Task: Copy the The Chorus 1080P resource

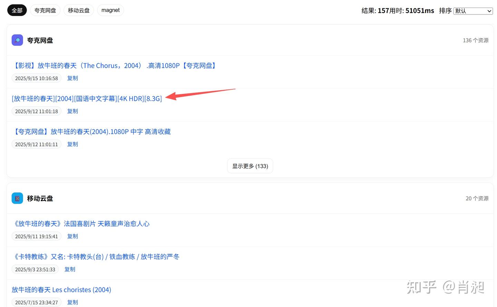Action: coord(72,78)
